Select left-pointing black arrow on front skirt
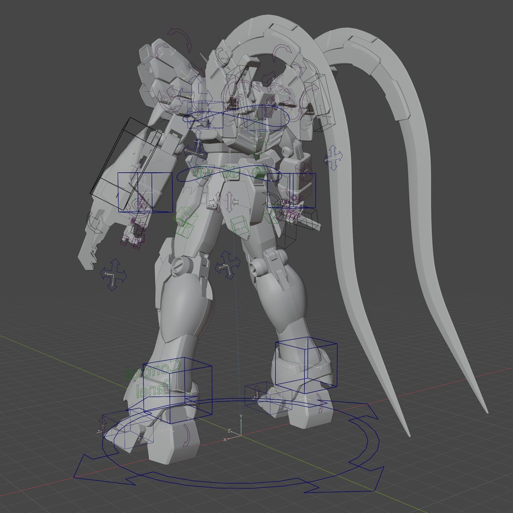Screen dimensions: 513x513 (x=235, y=202)
